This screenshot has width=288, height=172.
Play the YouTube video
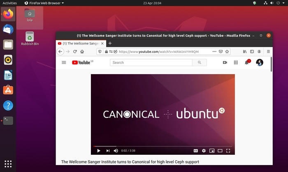tap(99, 151)
